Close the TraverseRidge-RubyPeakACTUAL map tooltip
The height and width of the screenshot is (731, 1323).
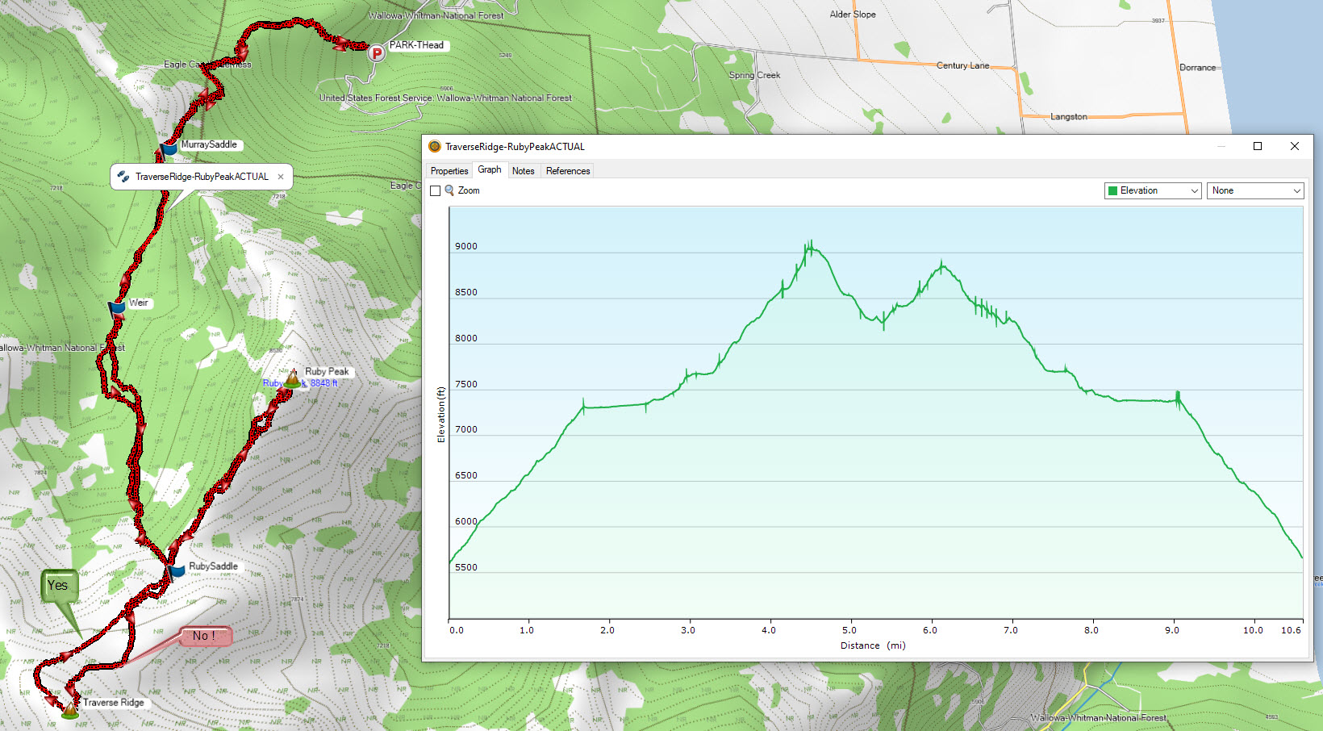click(281, 177)
